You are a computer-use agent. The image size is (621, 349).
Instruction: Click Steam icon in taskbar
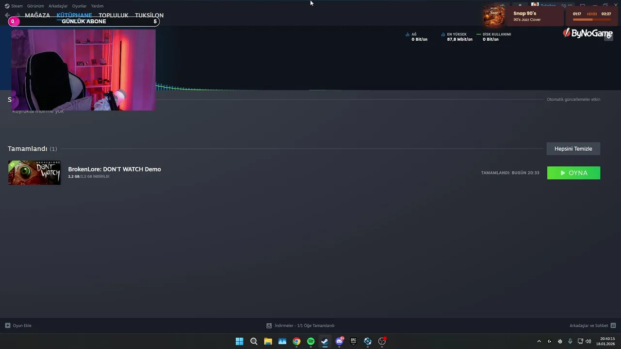click(x=325, y=341)
